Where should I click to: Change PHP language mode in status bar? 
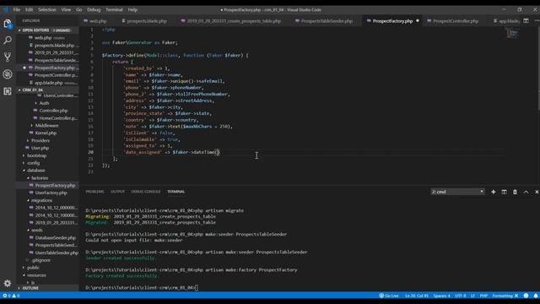pos(483,296)
